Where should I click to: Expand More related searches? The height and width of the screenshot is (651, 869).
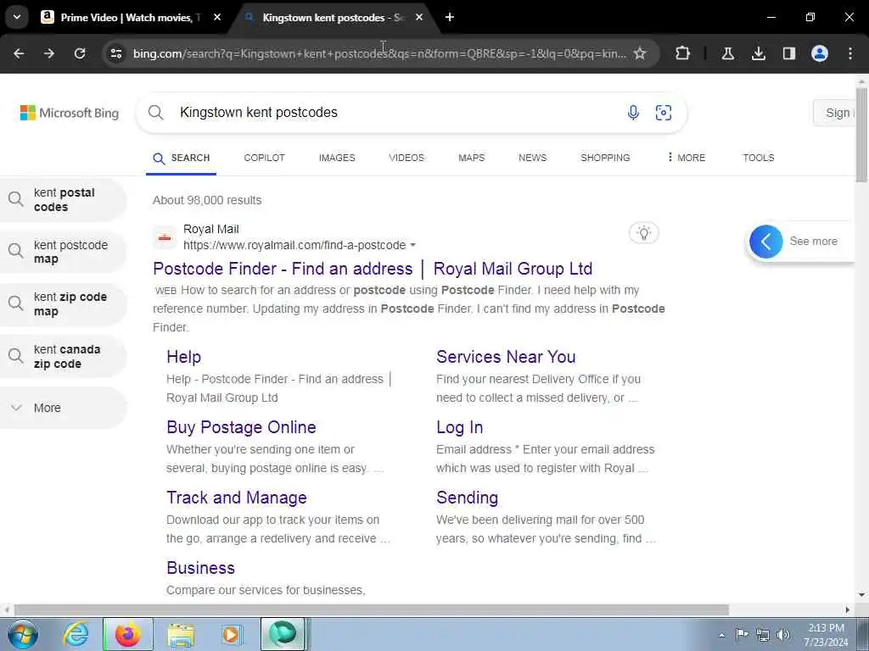[63, 408]
